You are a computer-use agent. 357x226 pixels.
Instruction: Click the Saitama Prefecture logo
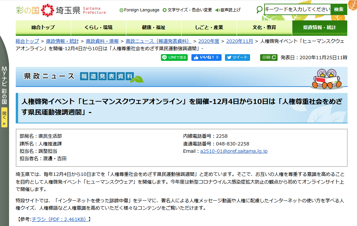(x=61, y=10)
